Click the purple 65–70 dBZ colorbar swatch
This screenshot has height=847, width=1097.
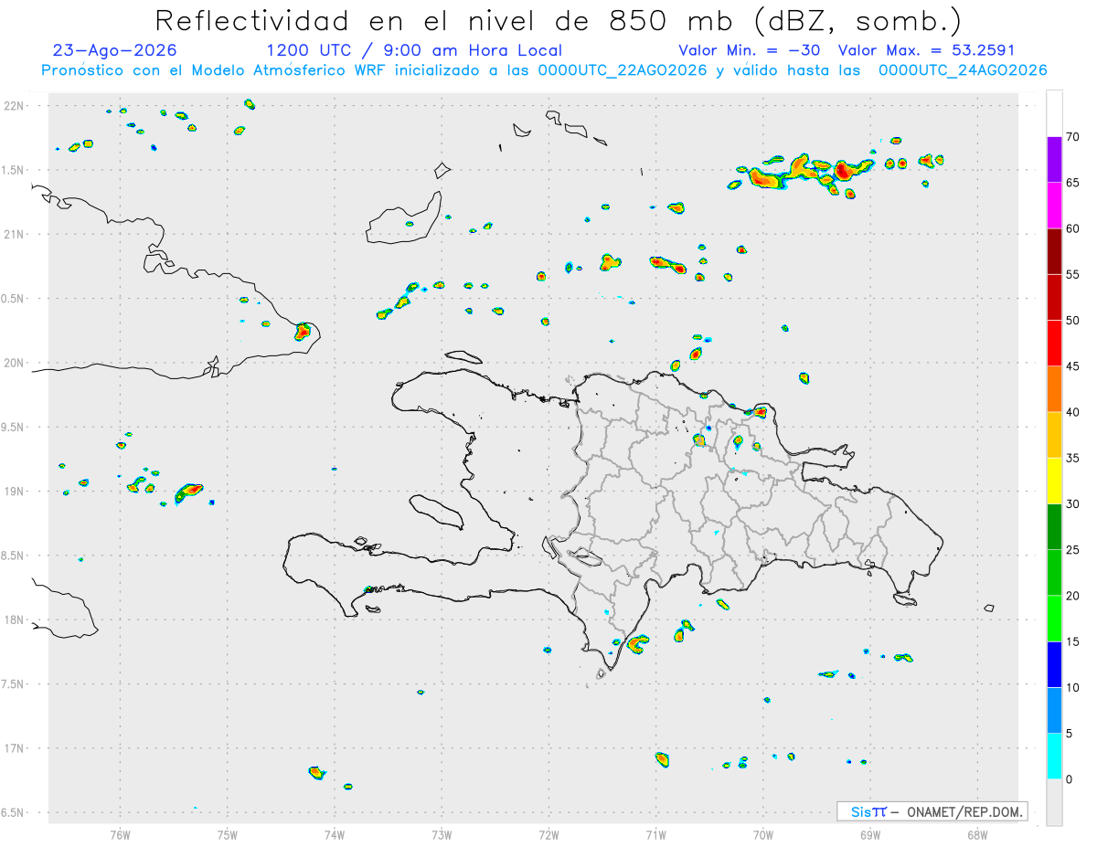click(x=1054, y=160)
